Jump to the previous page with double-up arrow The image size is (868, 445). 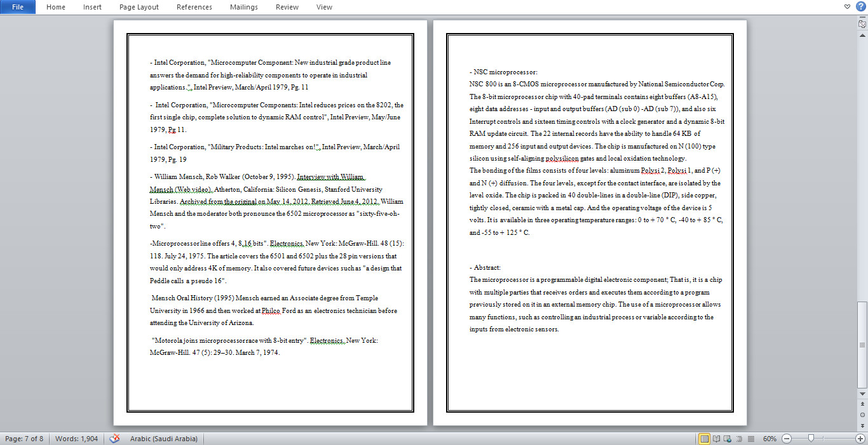[862, 404]
